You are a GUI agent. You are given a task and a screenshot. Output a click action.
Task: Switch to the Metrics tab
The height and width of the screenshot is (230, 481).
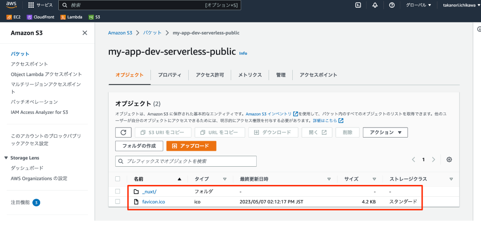click(250, 75)
